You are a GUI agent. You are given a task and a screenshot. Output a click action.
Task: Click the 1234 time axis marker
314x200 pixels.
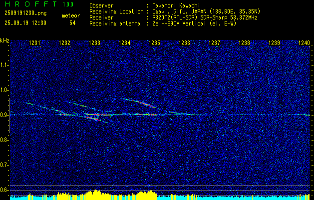click(124, 42)
